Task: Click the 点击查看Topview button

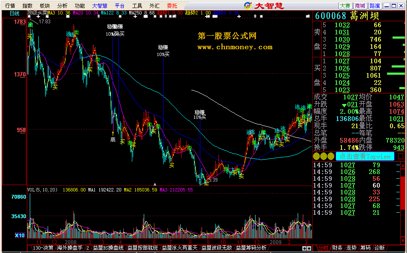Action: (x=365, y=156)
